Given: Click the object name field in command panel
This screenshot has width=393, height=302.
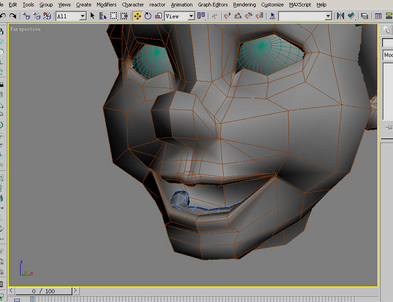Looking at the screenshot, I should (x=387, y=43).
